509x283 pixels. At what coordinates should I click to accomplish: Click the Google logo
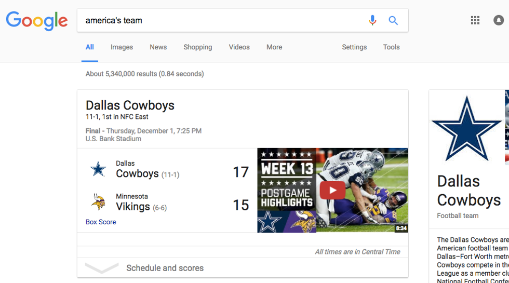(36, 21)
